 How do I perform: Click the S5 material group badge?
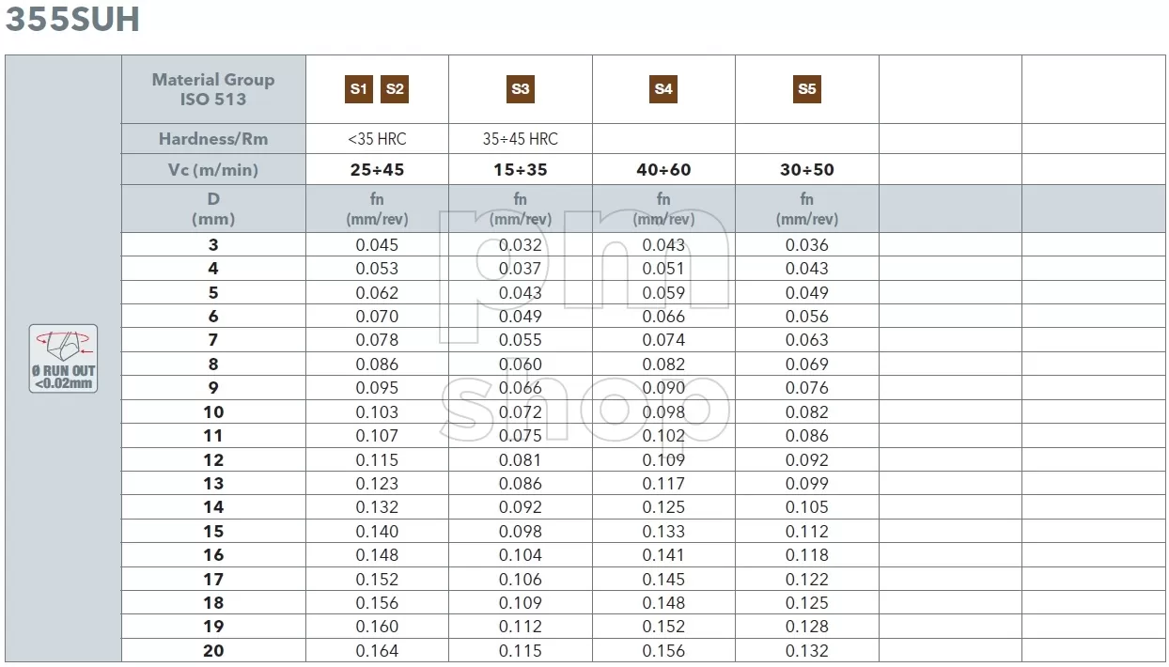tap(807, 89)
